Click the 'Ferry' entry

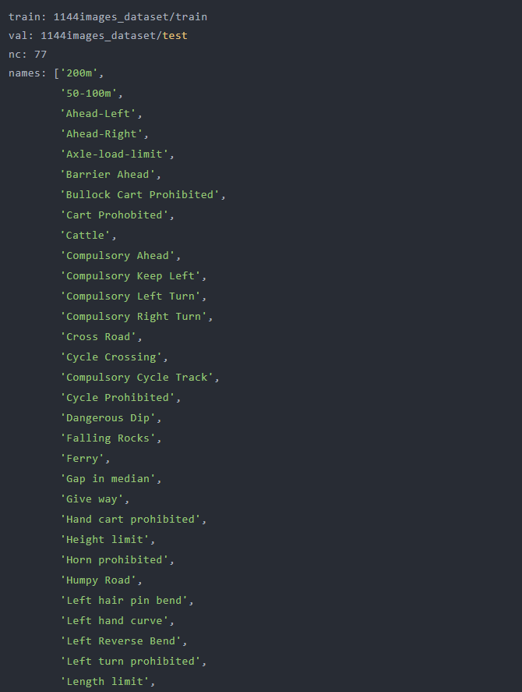click(x=82, y=459)
